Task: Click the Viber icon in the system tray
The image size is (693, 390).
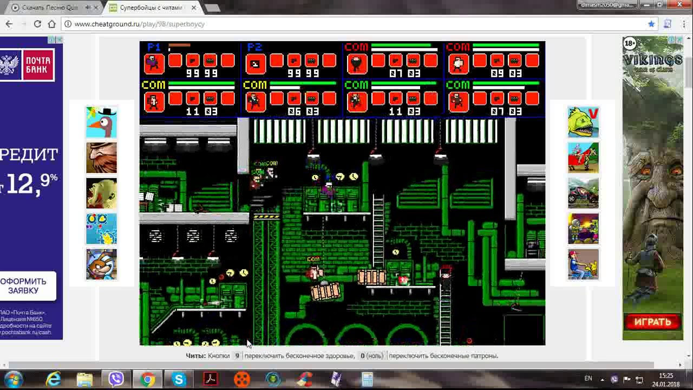Action: [x=614, y=379]
